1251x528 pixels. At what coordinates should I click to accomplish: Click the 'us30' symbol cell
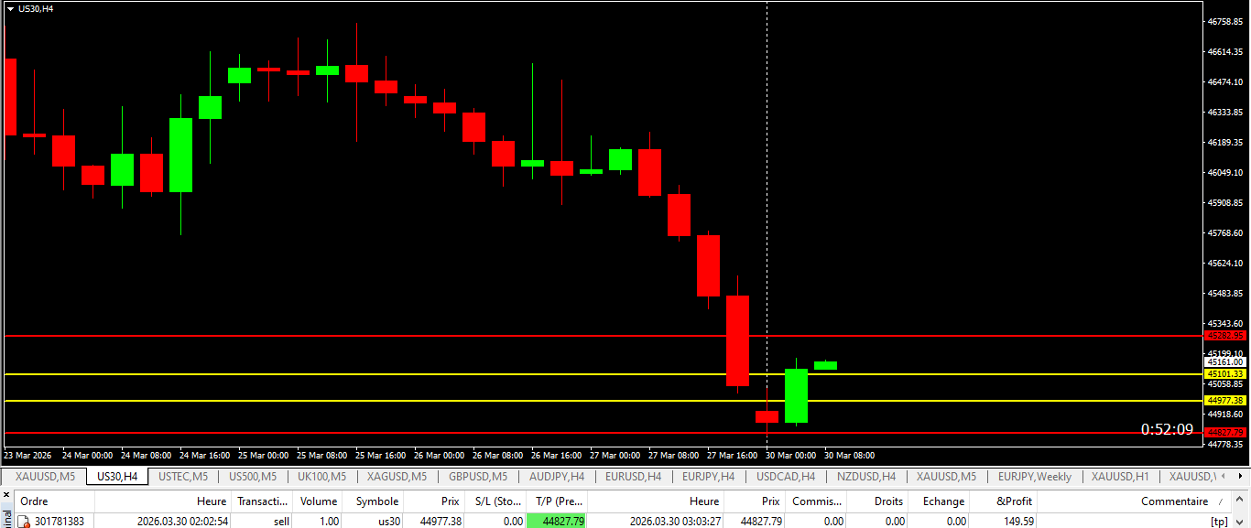pyautogui.click(x=388, y=521)
